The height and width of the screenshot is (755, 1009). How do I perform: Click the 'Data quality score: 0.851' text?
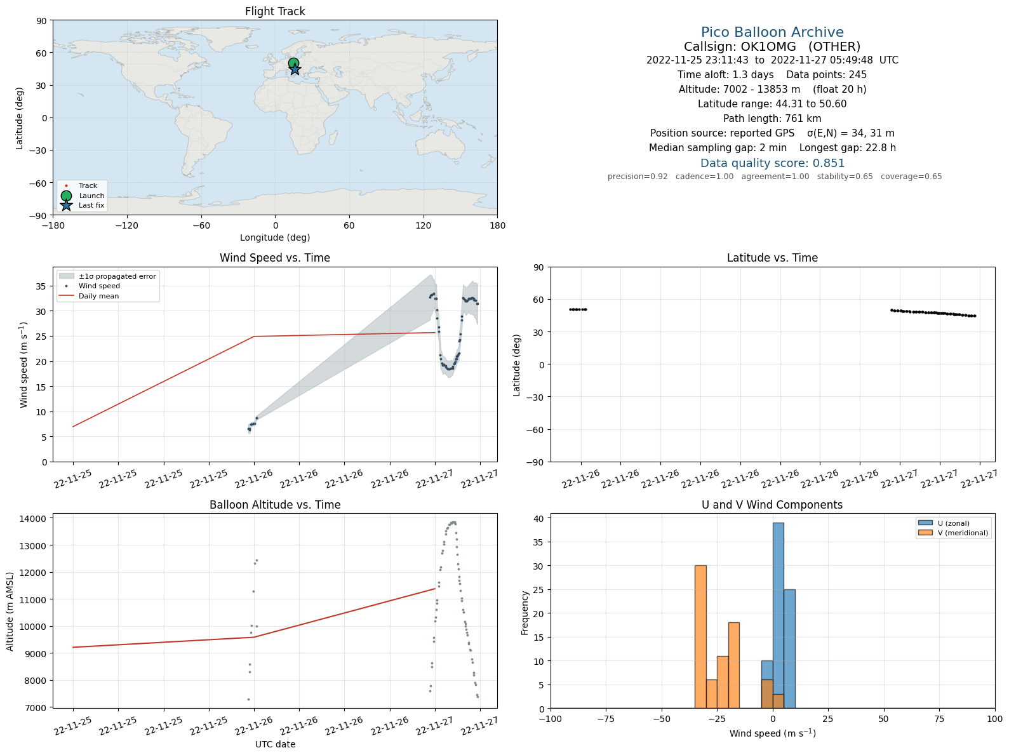[772, 163]
